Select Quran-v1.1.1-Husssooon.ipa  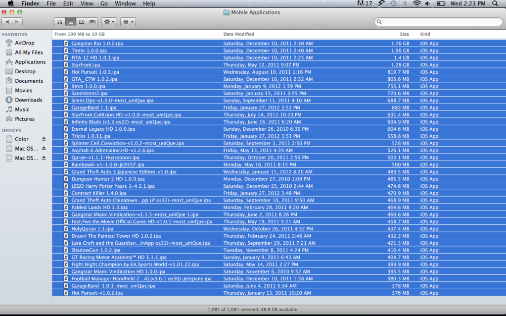pos(279,158)
